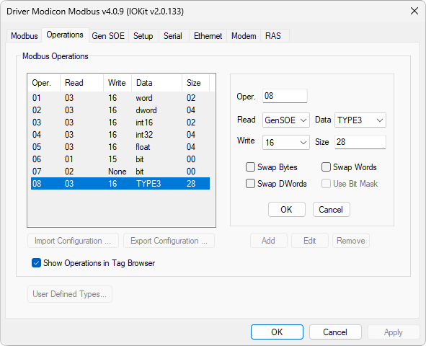Viewport: 426px width, 346px height.
Task: Switch to the Modbus tab
Action: [x=25, y=36]
